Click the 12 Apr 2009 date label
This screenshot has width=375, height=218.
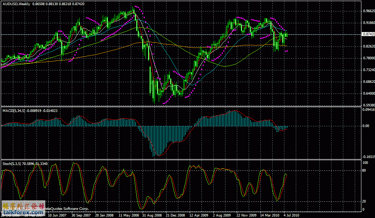199,215
